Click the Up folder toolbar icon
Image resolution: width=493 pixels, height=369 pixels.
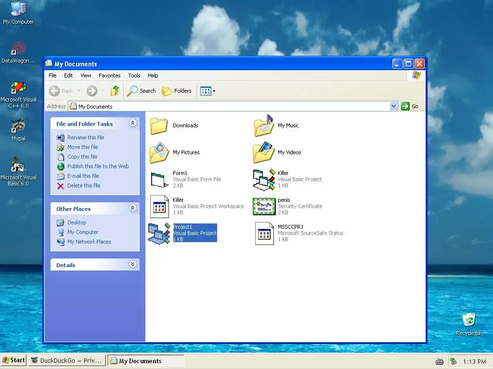tap(115, 91)
